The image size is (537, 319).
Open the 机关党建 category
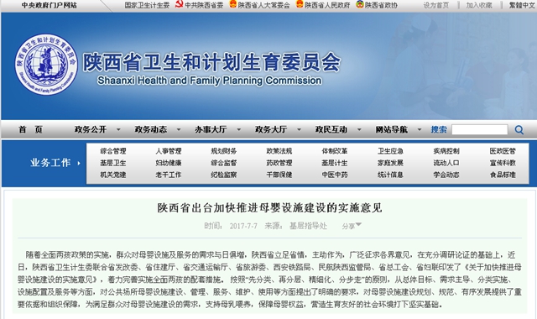113,175
